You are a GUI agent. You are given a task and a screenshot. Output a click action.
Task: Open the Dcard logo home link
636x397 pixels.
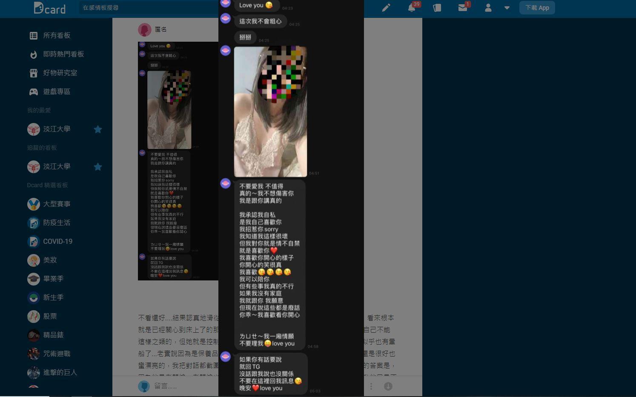[50, 8]
